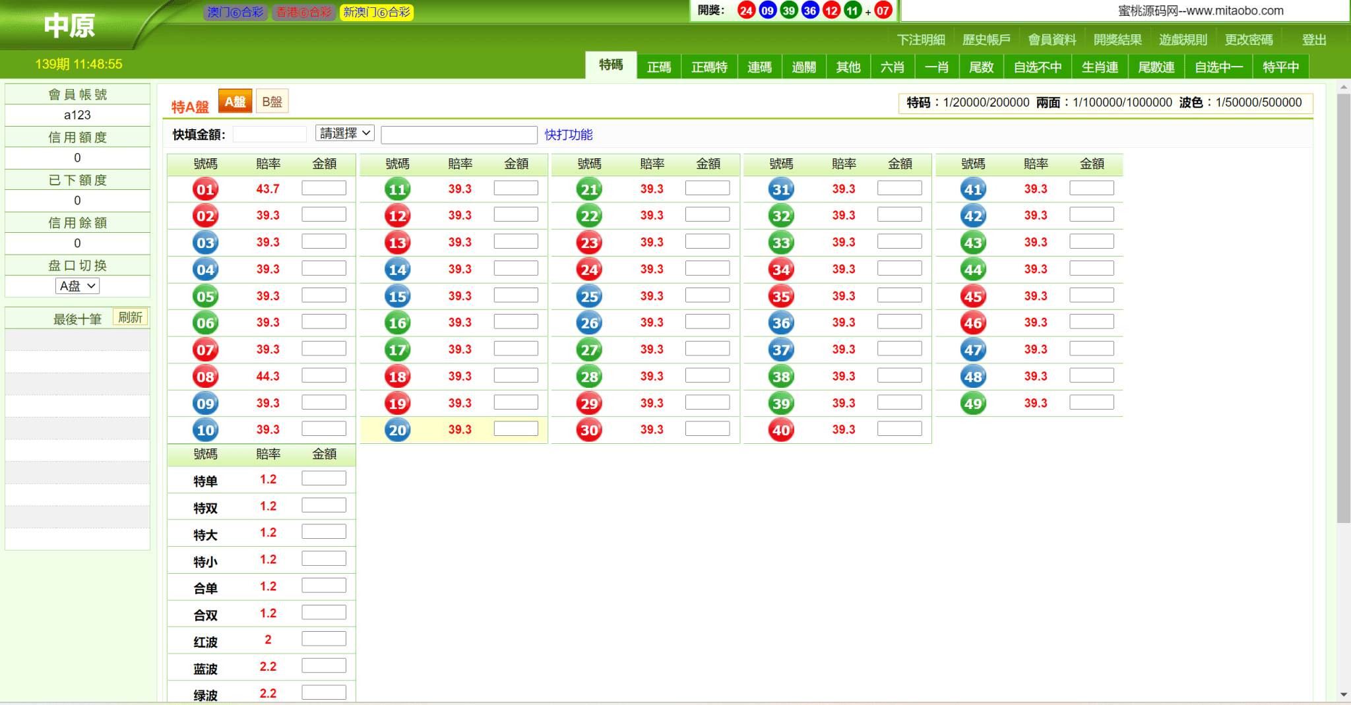The height and width of the screenshot is (705, 1351).
Task: Click the green number 22 ball
Action: click(589, 216)
